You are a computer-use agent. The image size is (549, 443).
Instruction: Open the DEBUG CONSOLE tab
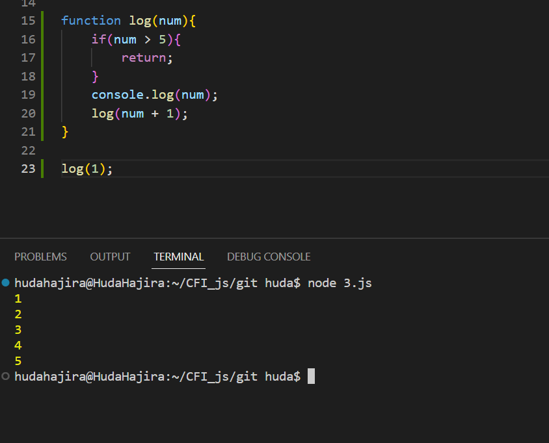[269, 256]
